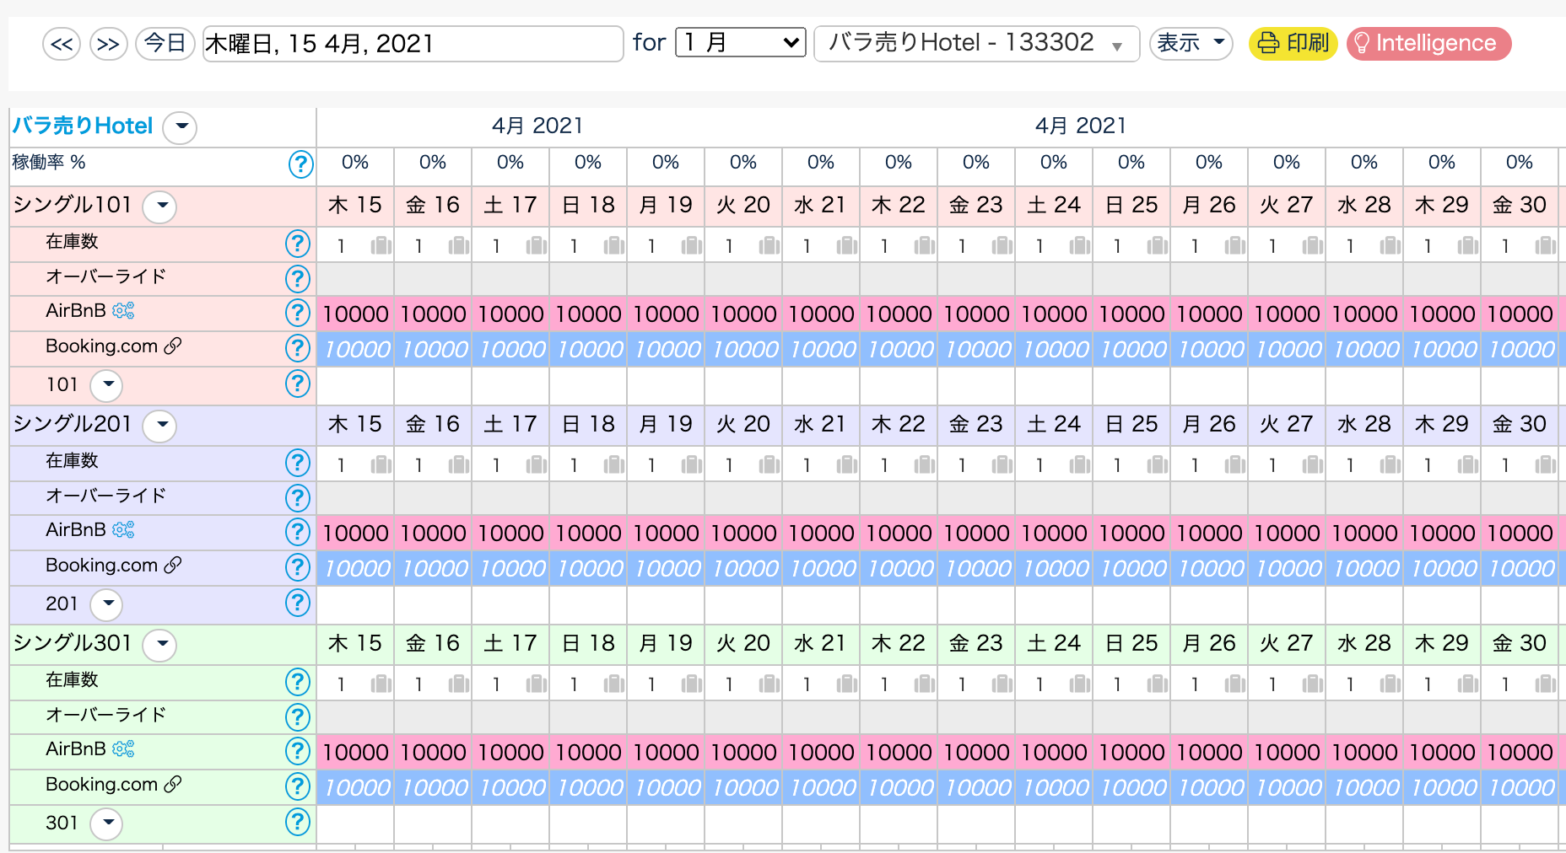Click help icon for シングル201 オーバーライド row
Screen dimensions: 1566x853
[297, 498]
